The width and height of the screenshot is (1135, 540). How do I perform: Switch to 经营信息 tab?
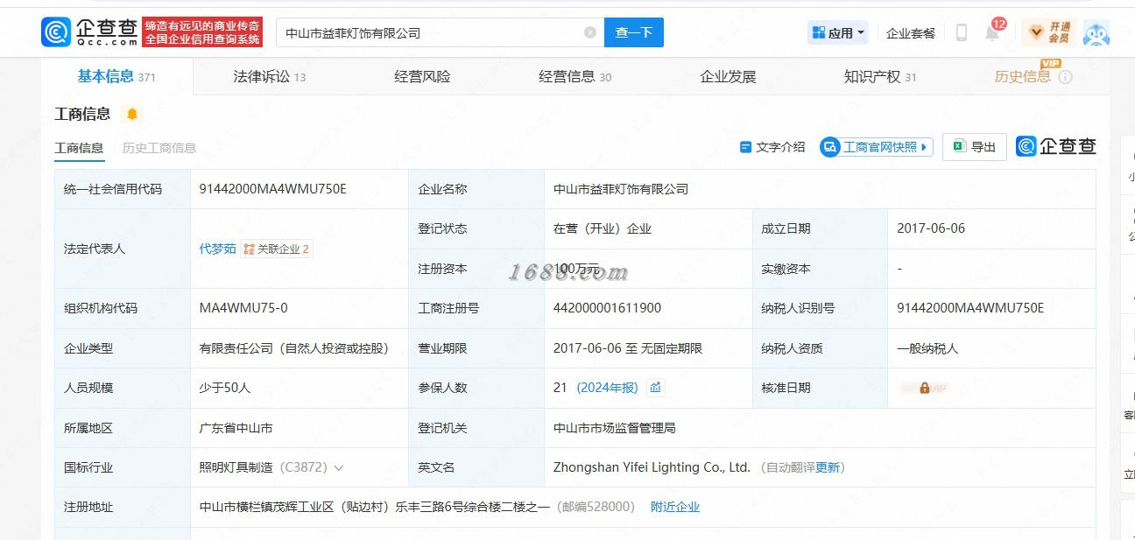point(575,76)
